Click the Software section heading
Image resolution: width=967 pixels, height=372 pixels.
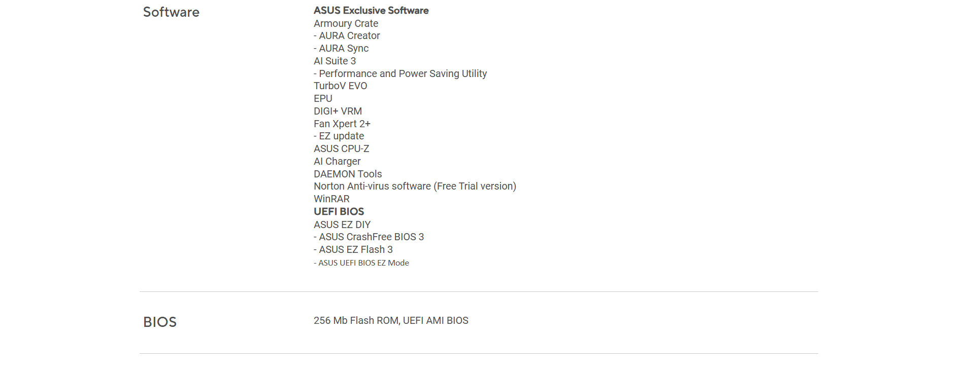(171, 12)
